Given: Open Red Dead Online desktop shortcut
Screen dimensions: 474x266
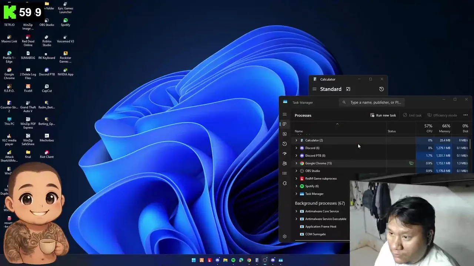Looking at the screenshot, I should coord(28,41).
